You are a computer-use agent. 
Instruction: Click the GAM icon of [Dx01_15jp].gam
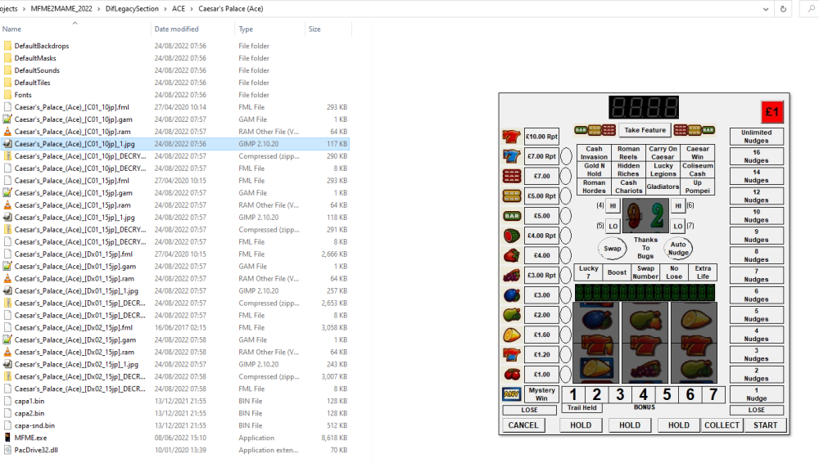[7, 266]
